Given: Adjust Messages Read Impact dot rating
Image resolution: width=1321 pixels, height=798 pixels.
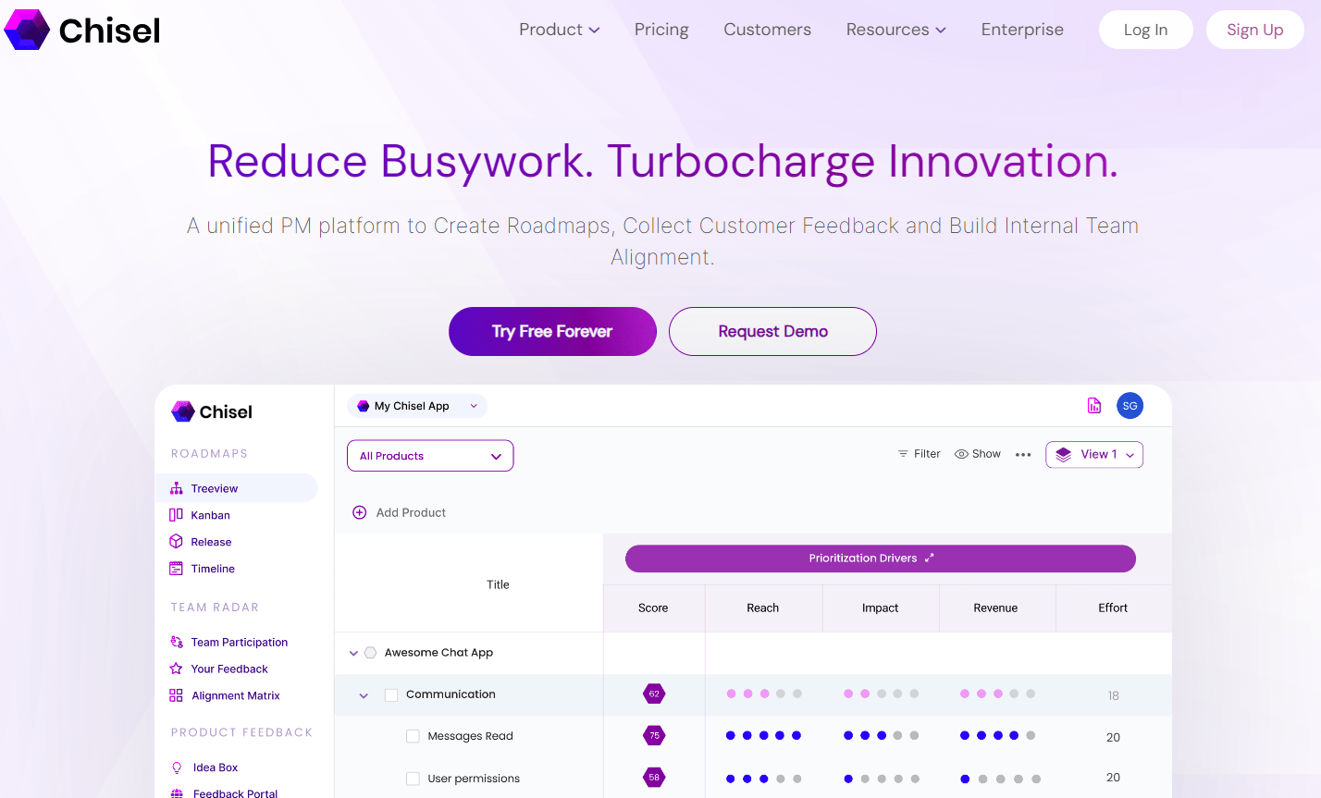Looking at the screenshot, I should tap(881, 736).
